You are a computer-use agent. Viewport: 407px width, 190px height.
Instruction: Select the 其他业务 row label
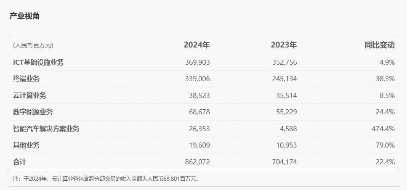tap(26, 145)
